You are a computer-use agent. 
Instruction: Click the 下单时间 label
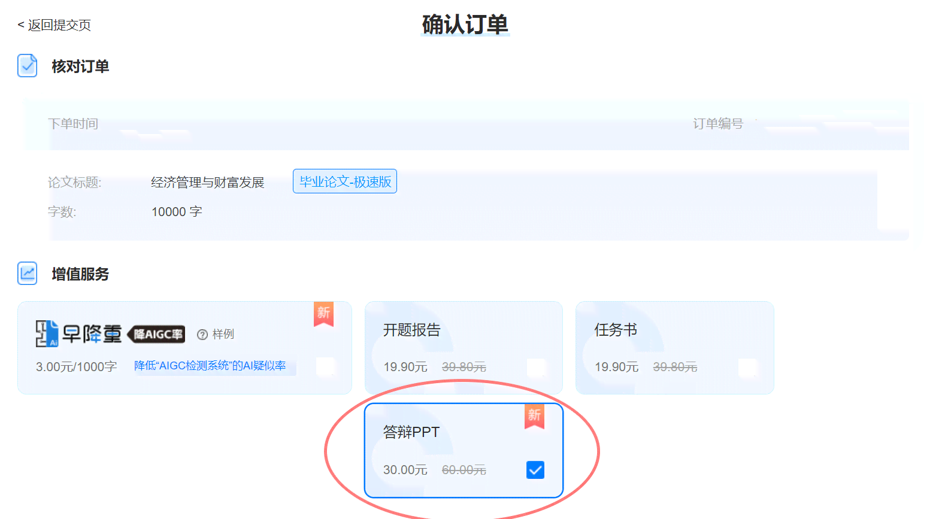click(x=73, y=124)
